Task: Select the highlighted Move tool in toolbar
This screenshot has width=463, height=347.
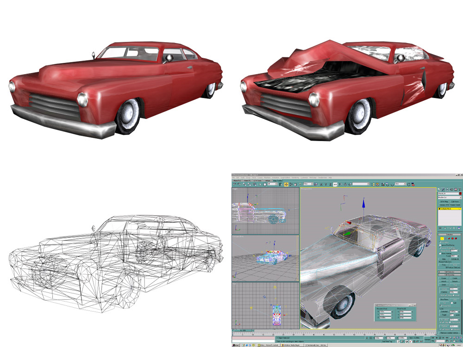Action: pyautogui.click(x=286, y=185)
